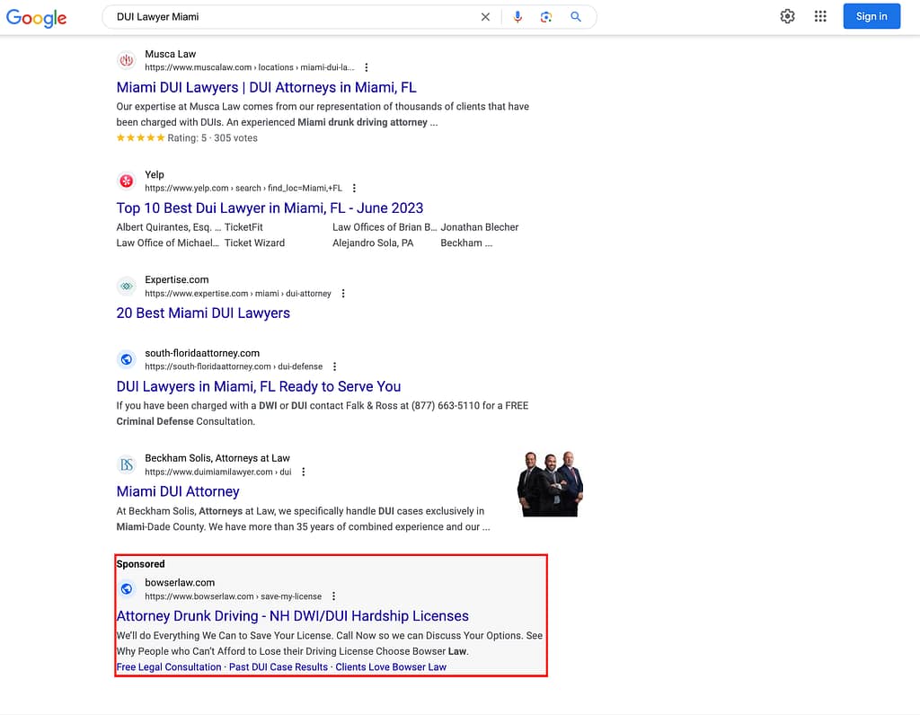The width and height of the screenshot is (920, 715).
Task: Open Top 10 Best Dui Lawyer in Miami link
Action: click(x=270, y=208)
